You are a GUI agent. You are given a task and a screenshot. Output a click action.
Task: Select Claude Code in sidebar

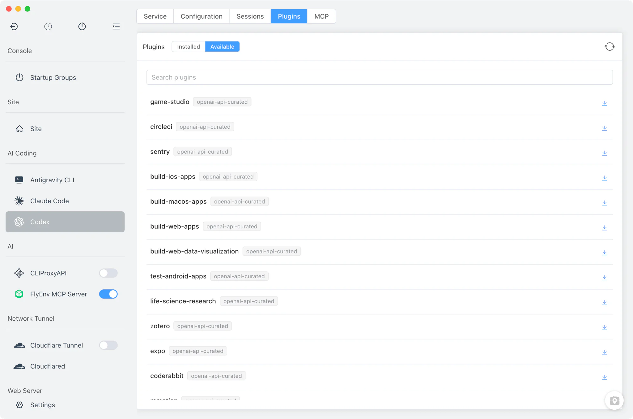65,201
